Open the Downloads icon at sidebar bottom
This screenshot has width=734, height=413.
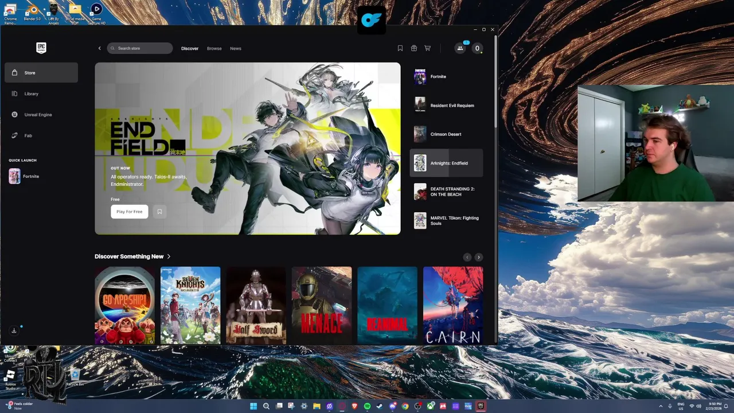(x=14, y=330)
